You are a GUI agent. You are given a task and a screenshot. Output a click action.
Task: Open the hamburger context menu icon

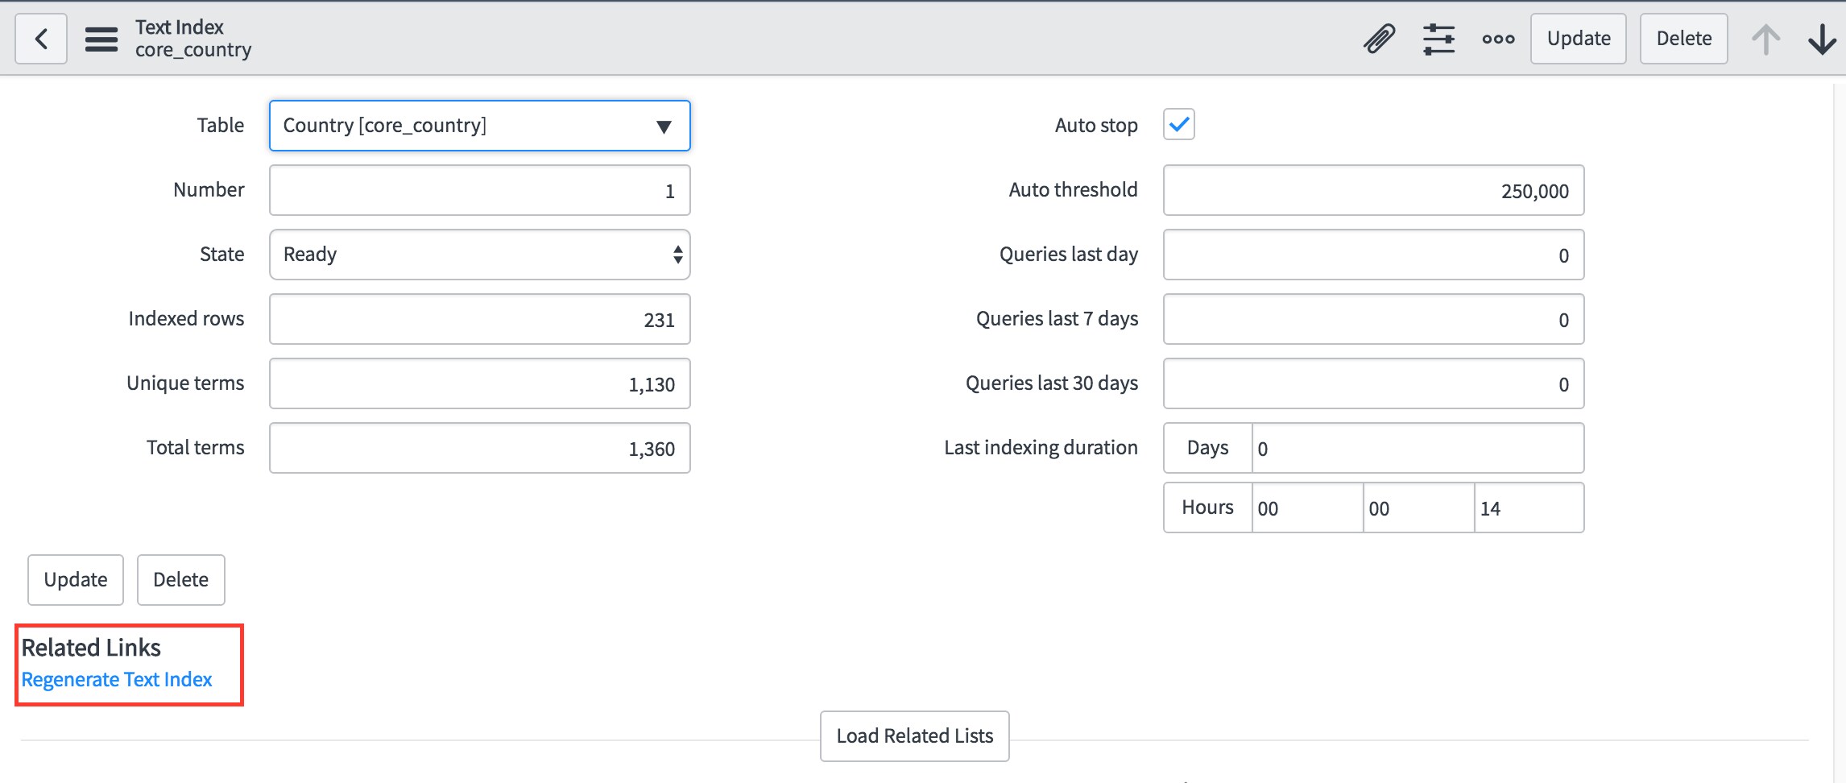101,39
